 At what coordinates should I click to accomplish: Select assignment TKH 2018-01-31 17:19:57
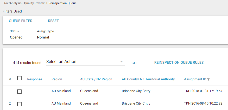(x=203, y=91)
